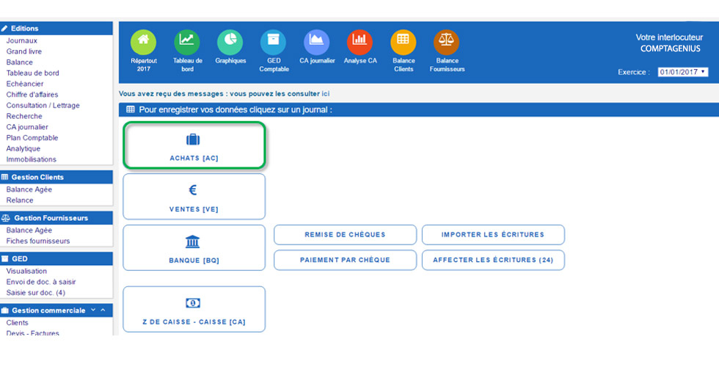Viewport: 719px width, 392px height.
Task: Click the REMISE DE CHÈQUES button
Action: point(345,235)
